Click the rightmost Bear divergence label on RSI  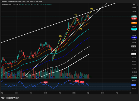point(82,82)
